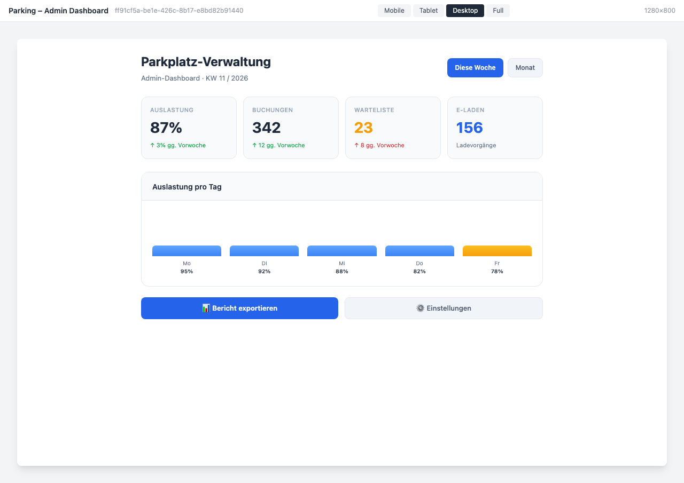Image resolution: width=684 pixels, height=483 pixels.
Task: Switch the preview to Mobile view
Action: click(394, 10)
